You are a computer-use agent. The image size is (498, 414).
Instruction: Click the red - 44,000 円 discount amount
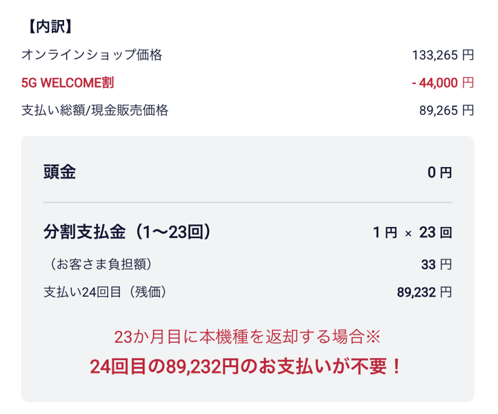pyautogui.click(x=442, y=83)
